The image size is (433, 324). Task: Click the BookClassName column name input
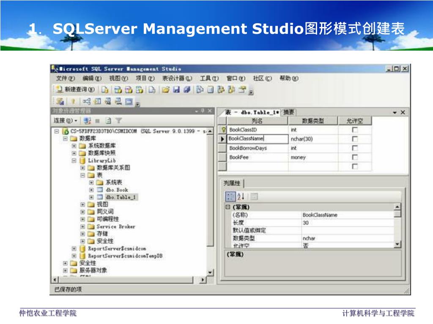pos(258,138)
